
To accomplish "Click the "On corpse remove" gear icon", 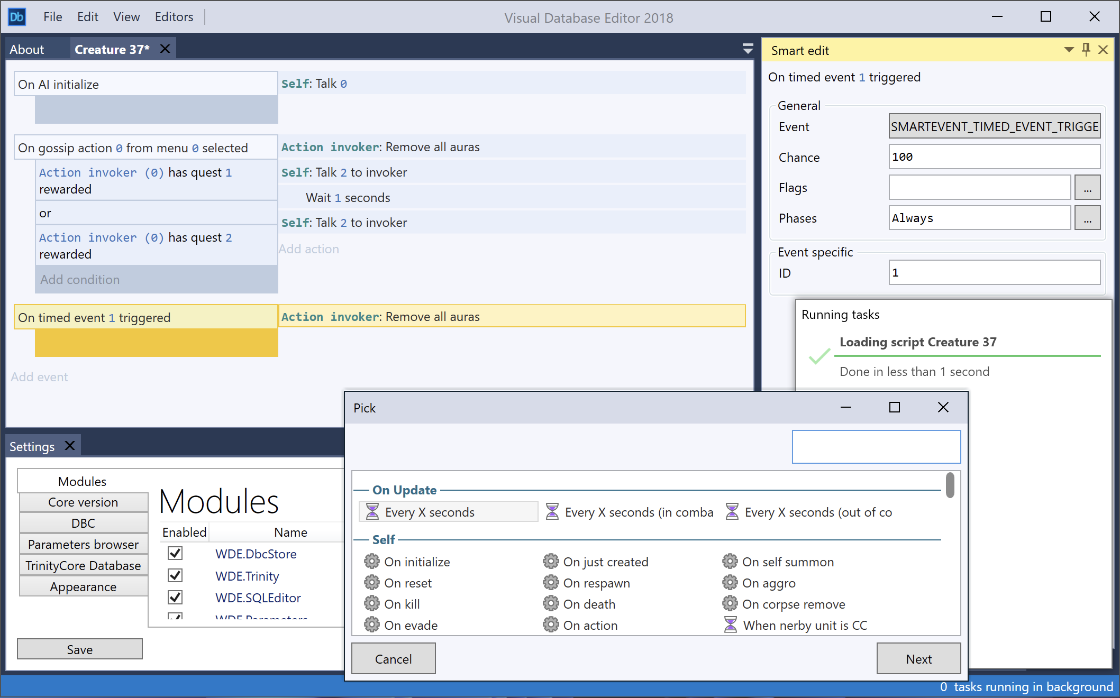I will point(731,603).
